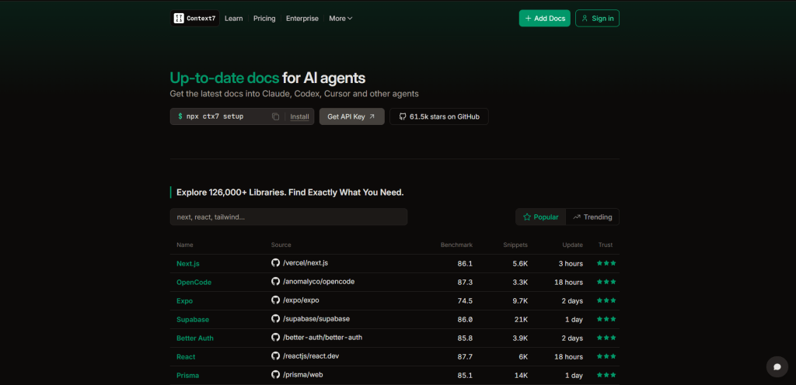The height and width of the screenshot is (385, 796).
Task: Click the Name column header
Action: point(185,245)
